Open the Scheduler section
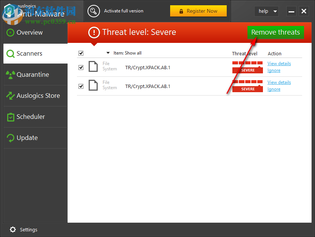Screen dimensions: 315x237 [30, 117]
